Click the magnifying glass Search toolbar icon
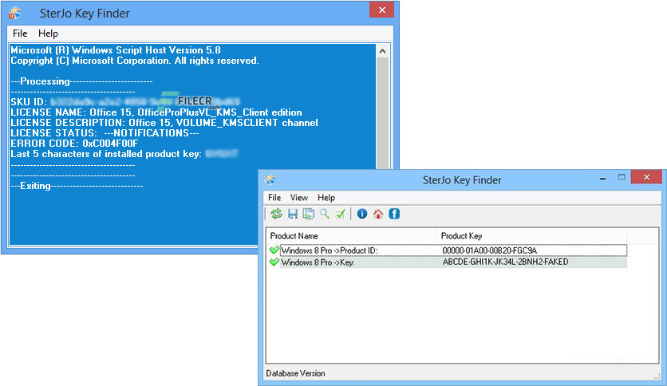The width and height of the screenshot is (667, 386). (x=325, y=214)
